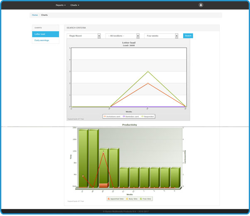Toggle Responded legend item
The image size is (250, 216).
tap(147, 116)
